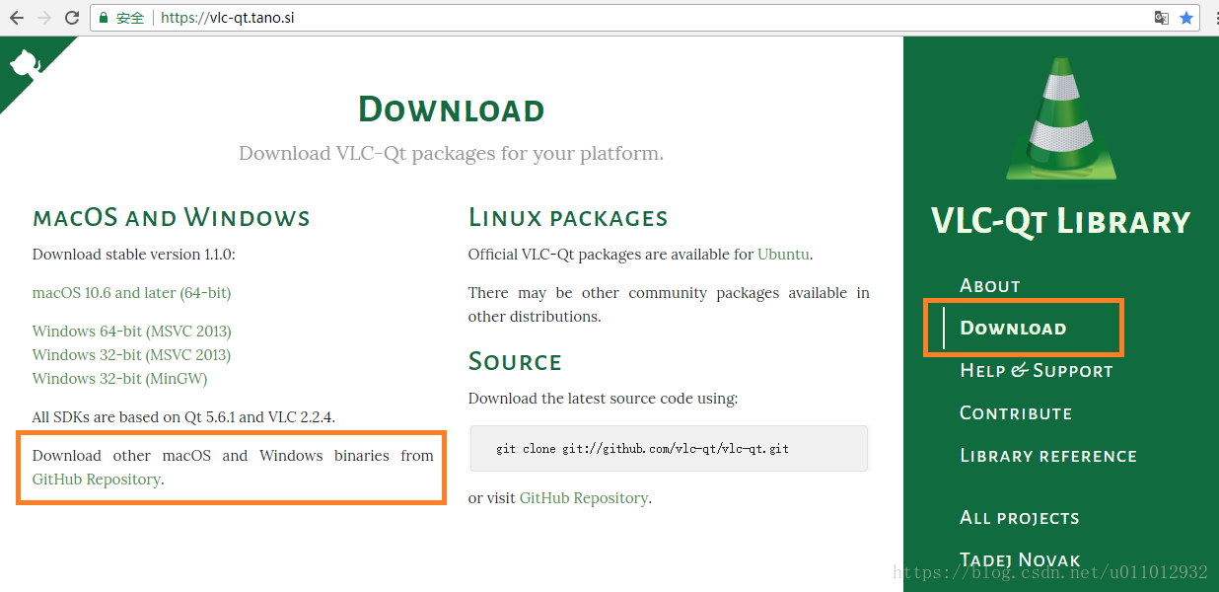Download macOS 10.6 and later (64-bit)

point(131,293)
